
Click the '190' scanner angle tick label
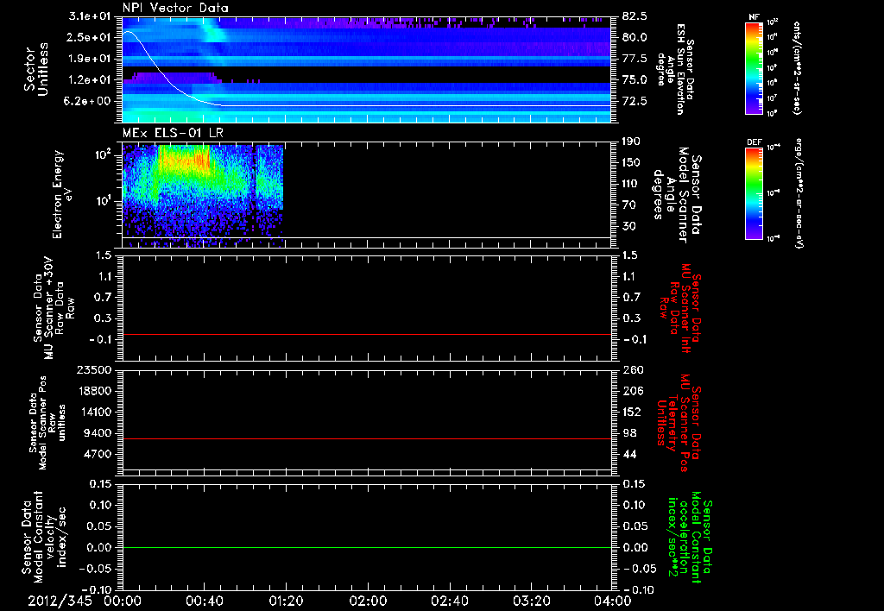[630, 142]
